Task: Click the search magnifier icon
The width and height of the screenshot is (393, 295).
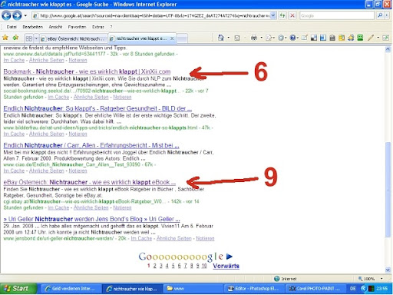Action: (x=380, y=15)
